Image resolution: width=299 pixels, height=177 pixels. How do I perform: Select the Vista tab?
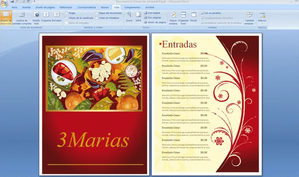(116, 7)
